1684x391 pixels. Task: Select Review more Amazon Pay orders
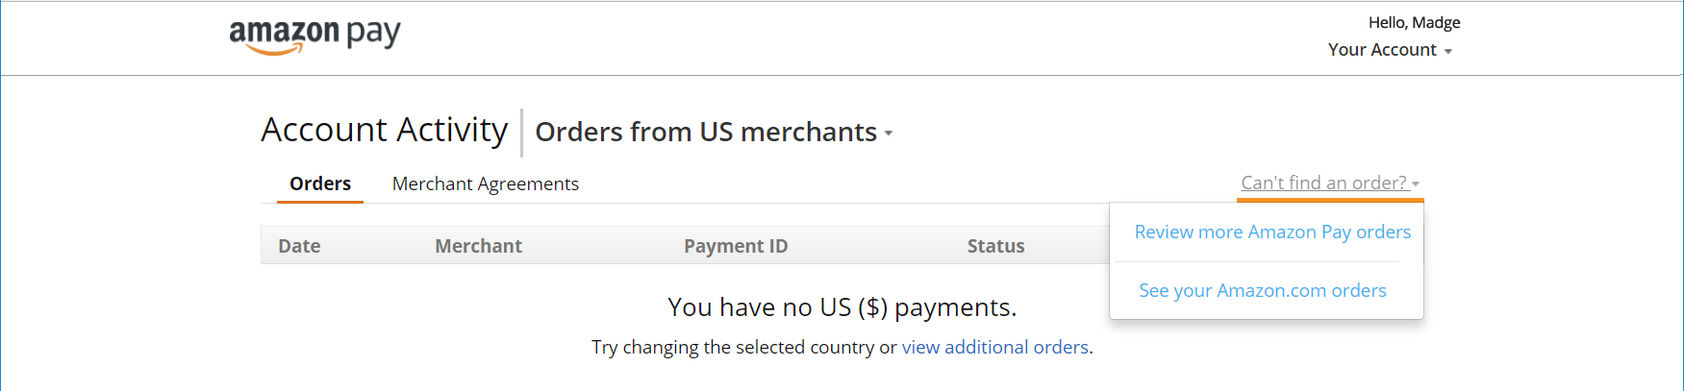[x=1272, y=232]
